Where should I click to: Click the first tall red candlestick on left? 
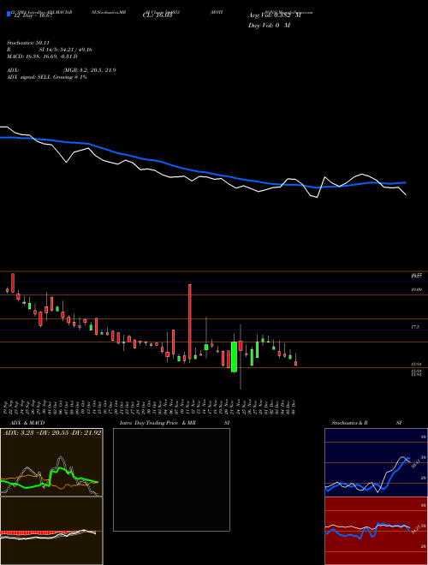click(x=13, y=282)
